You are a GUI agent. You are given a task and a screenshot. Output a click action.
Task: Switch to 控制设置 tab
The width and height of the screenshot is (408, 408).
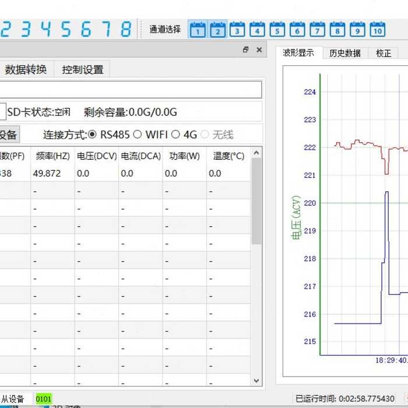(83, 69)
